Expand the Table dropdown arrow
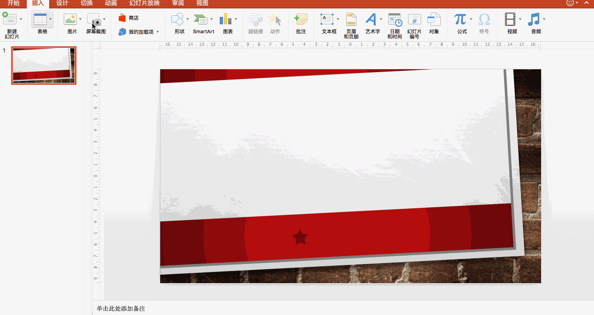 [51, 19]
